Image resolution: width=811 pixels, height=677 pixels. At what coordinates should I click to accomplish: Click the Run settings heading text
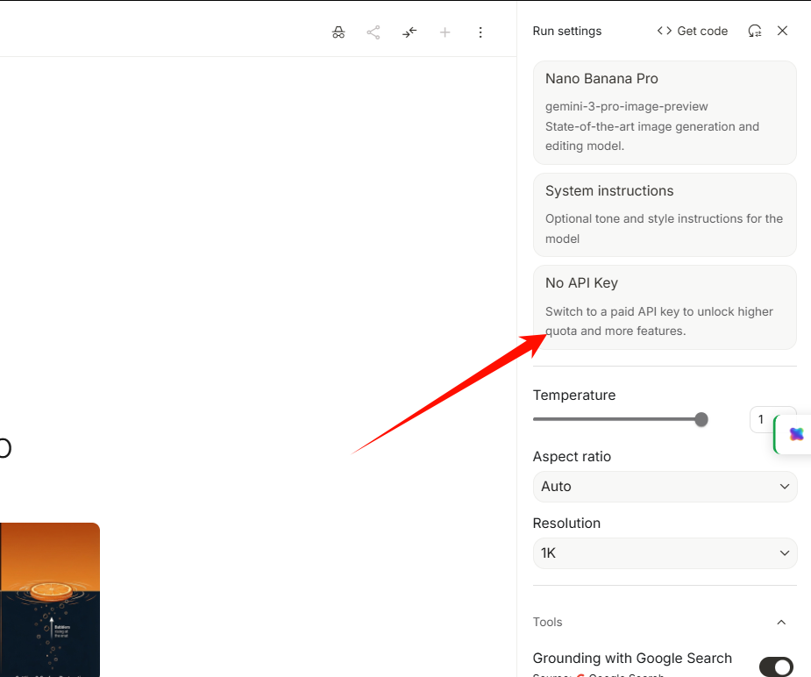pos(567,31)
